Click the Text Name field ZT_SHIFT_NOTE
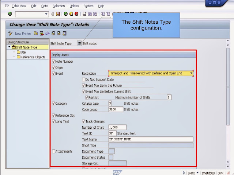The height and width of the screenshot is (175, 234). (x=151, y=139)
